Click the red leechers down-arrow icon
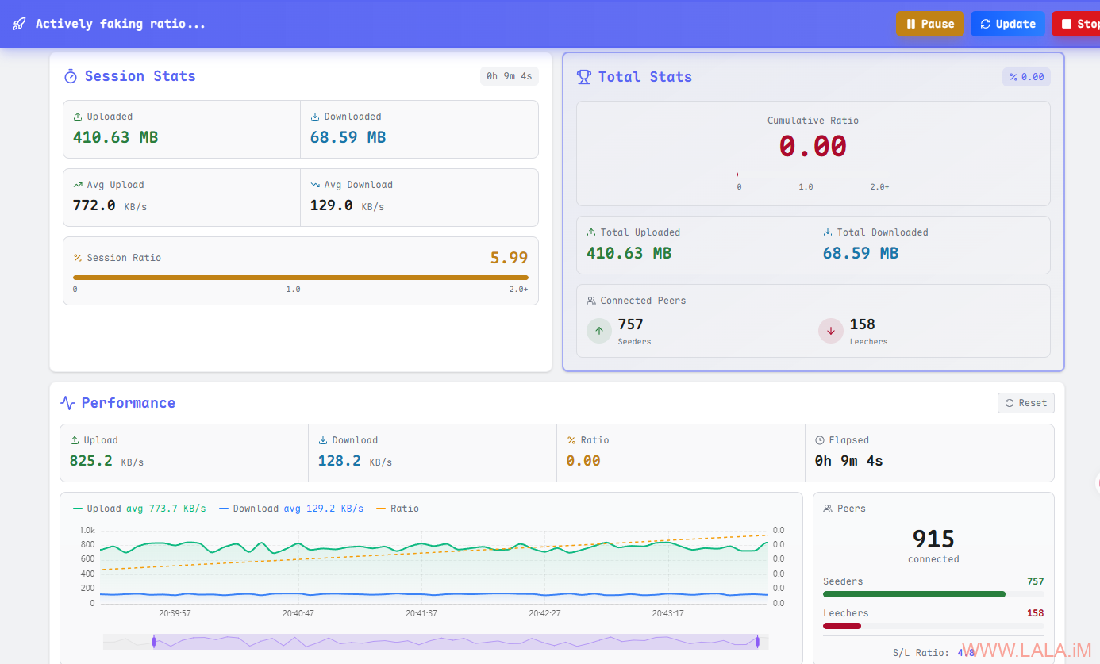The width and height of the screenshot is (1100, 664). point(831,331)
